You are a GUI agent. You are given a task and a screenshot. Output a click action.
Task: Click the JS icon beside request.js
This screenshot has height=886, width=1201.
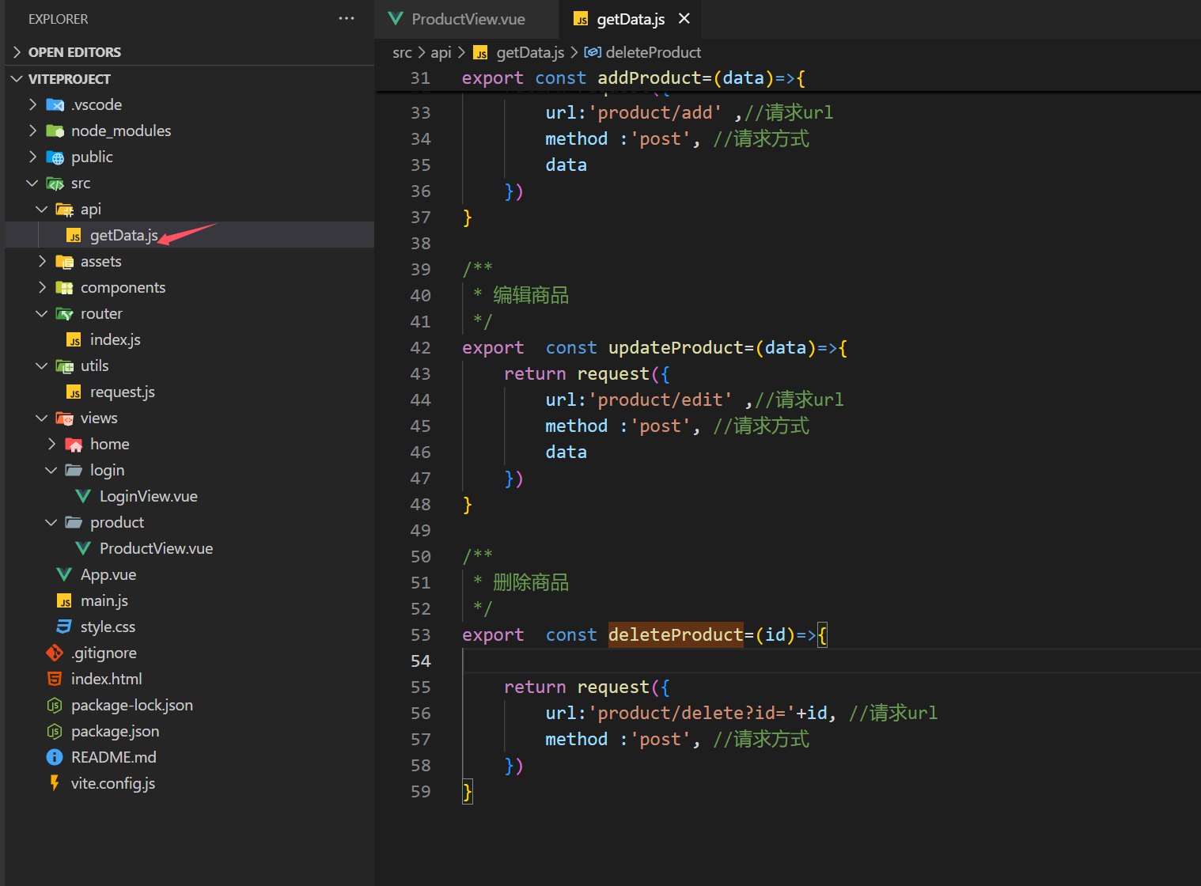tap(74, 392)
